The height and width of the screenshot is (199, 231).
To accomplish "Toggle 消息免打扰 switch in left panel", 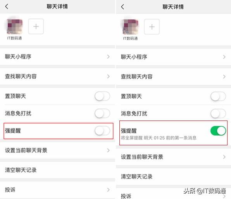I will pos(102,113).
